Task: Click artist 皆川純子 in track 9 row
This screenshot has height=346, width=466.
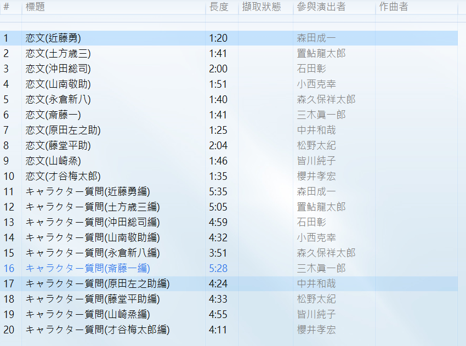Action: pyautogui.click(x=316, y=161)
